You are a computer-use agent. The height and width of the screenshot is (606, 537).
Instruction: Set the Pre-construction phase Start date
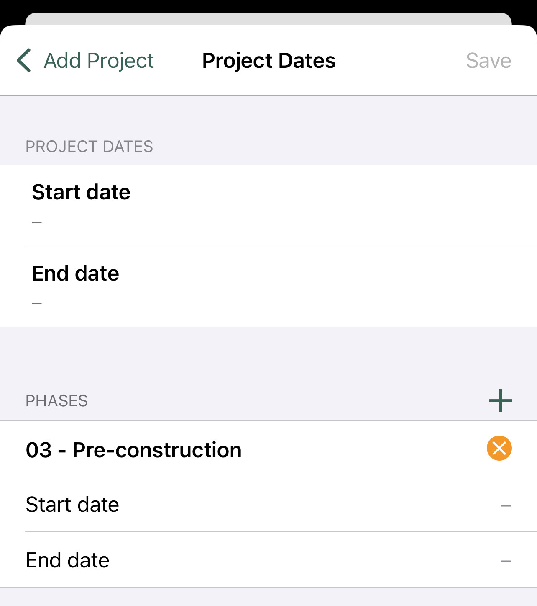click(x=268, y=505)
